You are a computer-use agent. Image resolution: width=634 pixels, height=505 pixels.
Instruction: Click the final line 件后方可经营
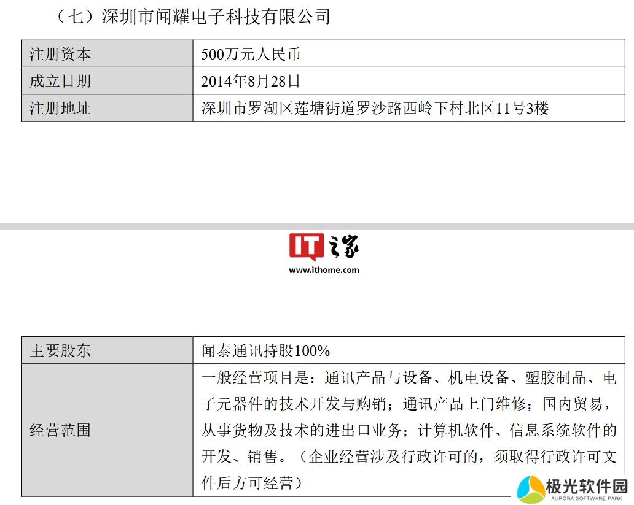tap(252, 483)
